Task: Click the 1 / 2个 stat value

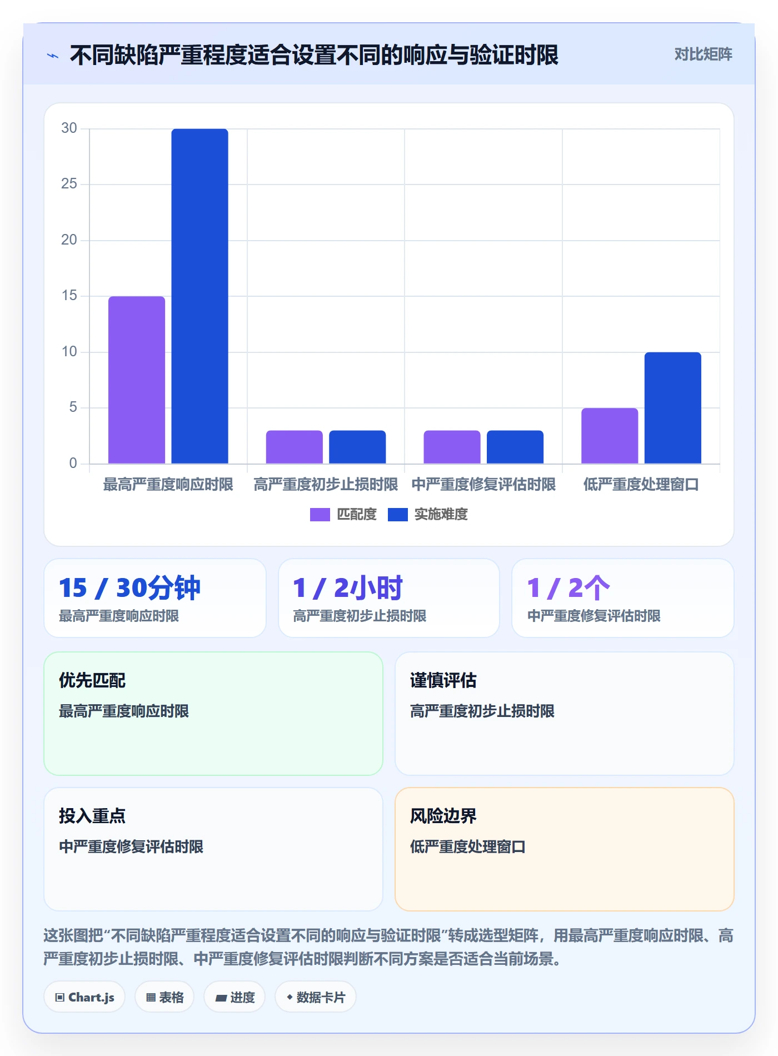Action: pyautogui.click(x=568, y=587)
